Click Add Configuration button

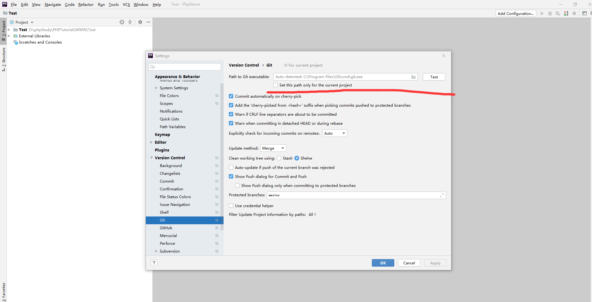click(x=516, y=13)
